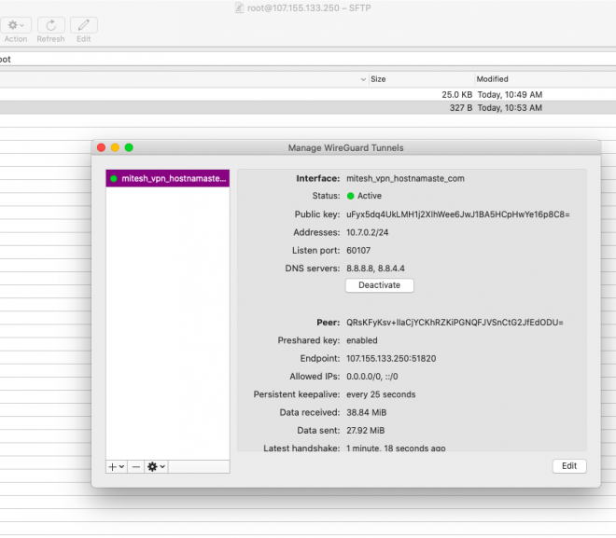Image resolution: width=616 pixels, height=538 pixels.
Task: Click the Allowed IPs value 0.0.0.0/0, ::/0
Action: 371,377
